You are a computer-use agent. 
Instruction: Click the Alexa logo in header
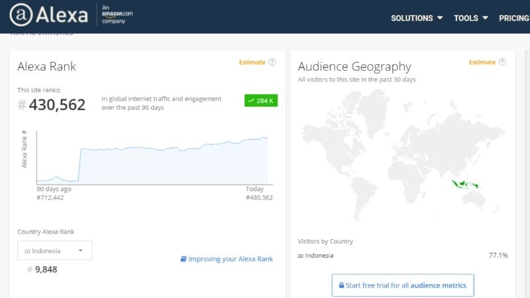(x=49, y=15)
